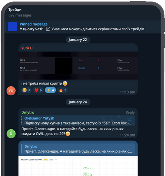165x176 pixels.
Task: Click the January 24 date badge
Action: click(78, 102)
